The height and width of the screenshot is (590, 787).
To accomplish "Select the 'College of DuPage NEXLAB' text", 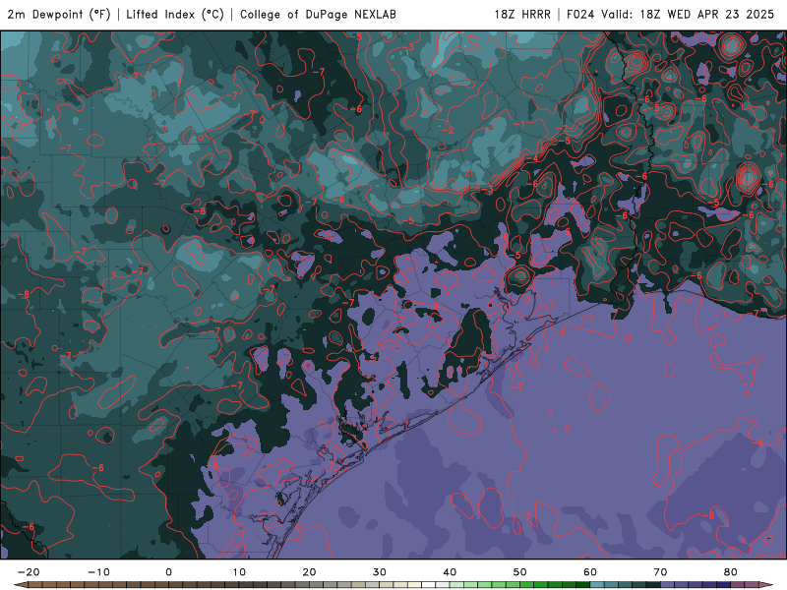I will pos(318,14).
